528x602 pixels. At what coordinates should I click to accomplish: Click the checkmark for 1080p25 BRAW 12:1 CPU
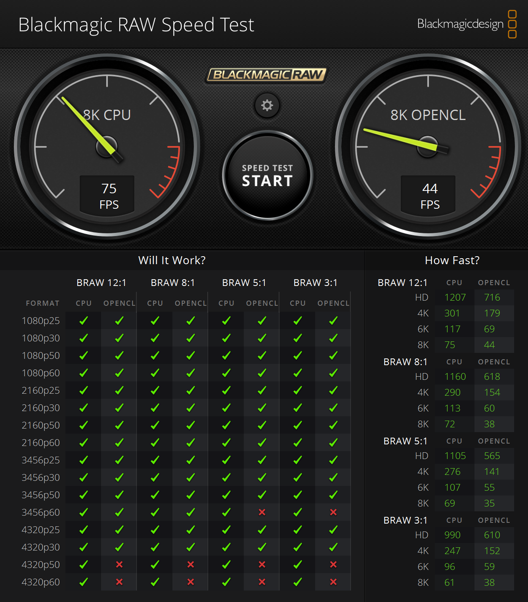(84, 320)
